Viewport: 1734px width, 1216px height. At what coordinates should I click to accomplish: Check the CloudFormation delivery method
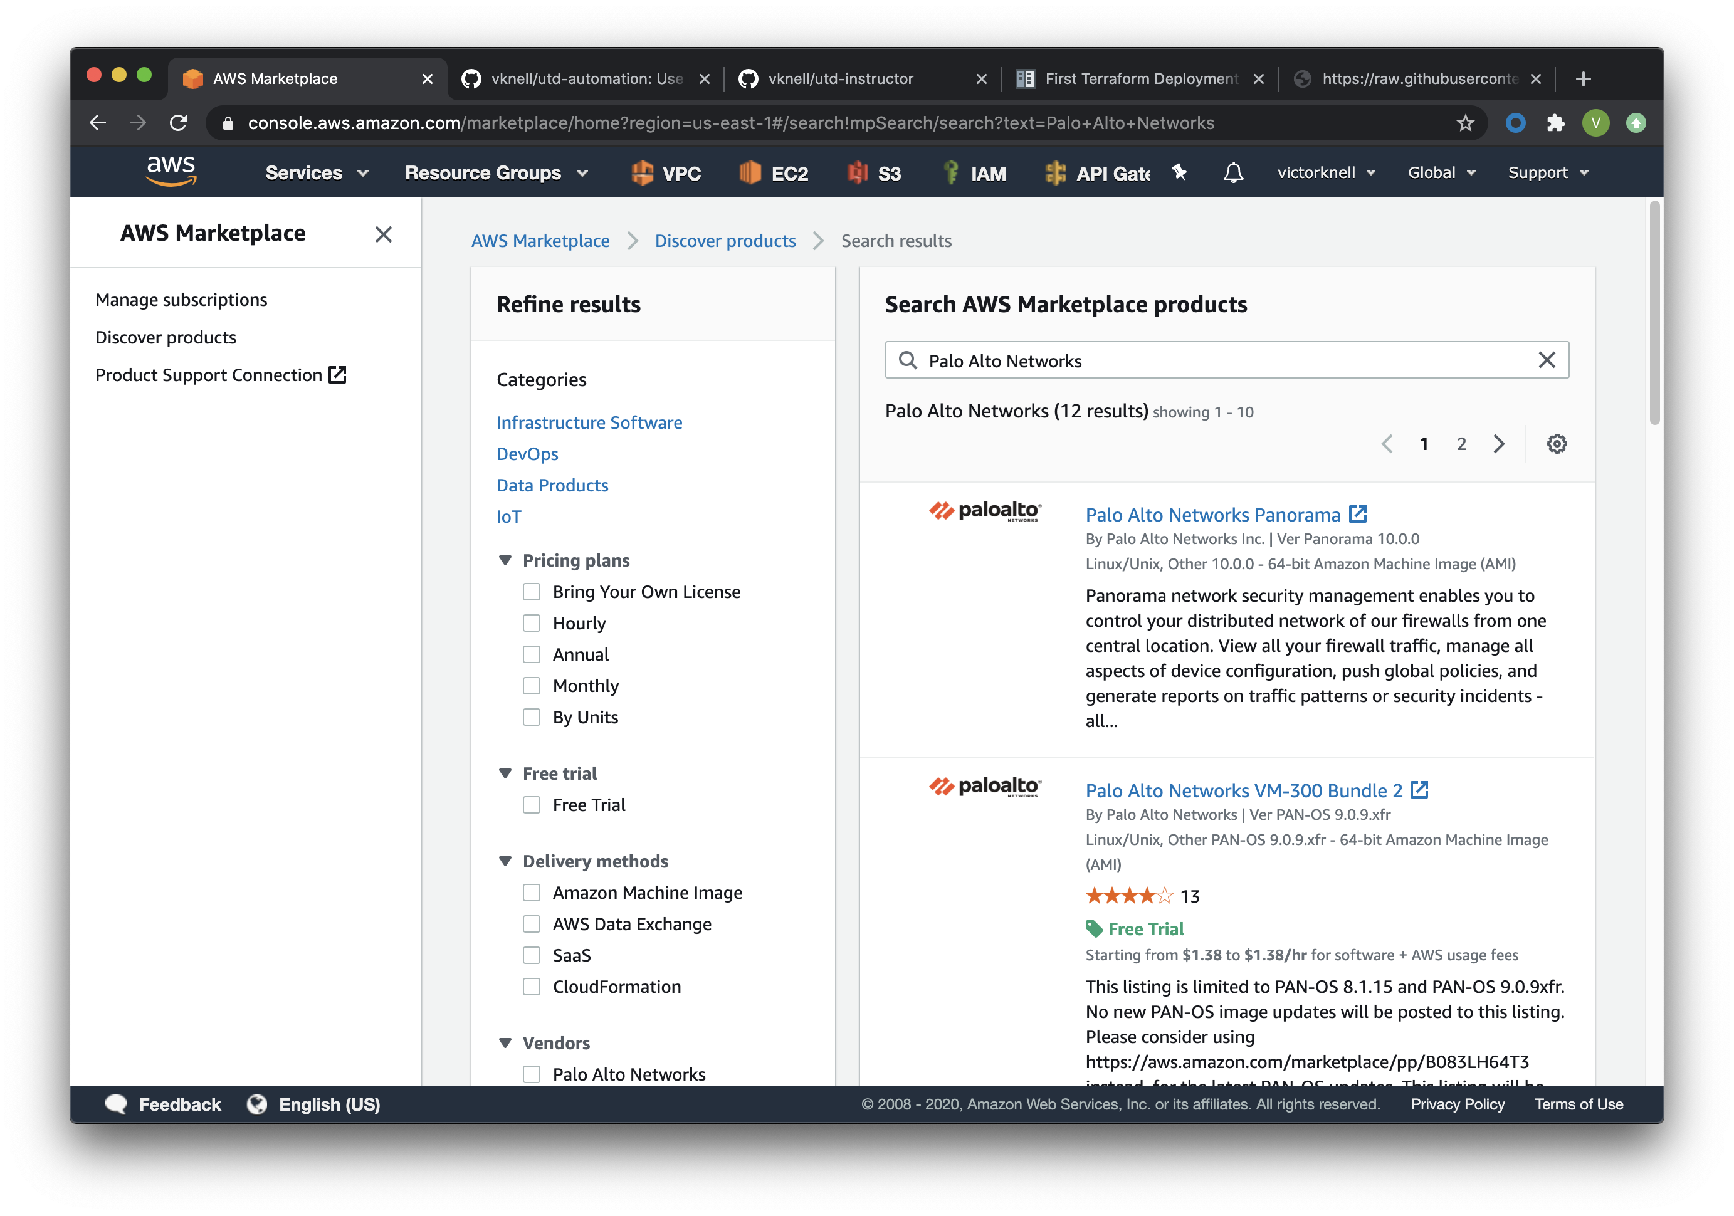(x=532, y=987)
